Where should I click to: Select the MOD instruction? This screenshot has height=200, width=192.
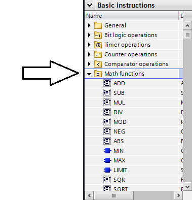[x=120, y=122]
